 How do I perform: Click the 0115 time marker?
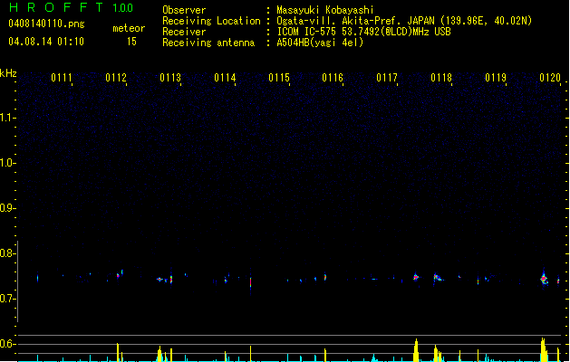(279, 78)
